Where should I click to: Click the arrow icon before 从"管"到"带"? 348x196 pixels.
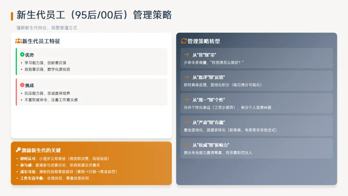pos(187,54)
